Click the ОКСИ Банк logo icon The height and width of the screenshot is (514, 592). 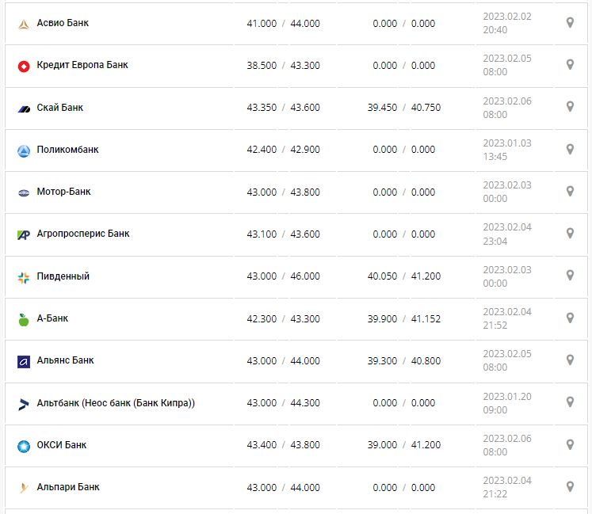click(x=24, y=446)
